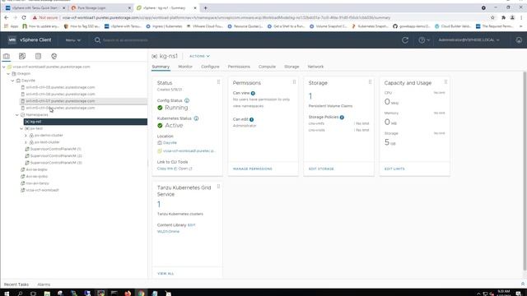
Task: Select the Summary tab
Action: (161, 67)
